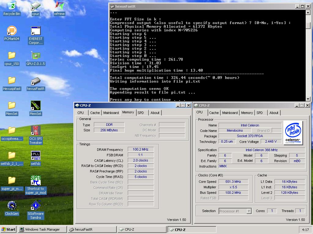Viewport: 313px width, 234px height.
Task: Open Mainboard tab in right CPU-Z window
Action: (230, 113)
